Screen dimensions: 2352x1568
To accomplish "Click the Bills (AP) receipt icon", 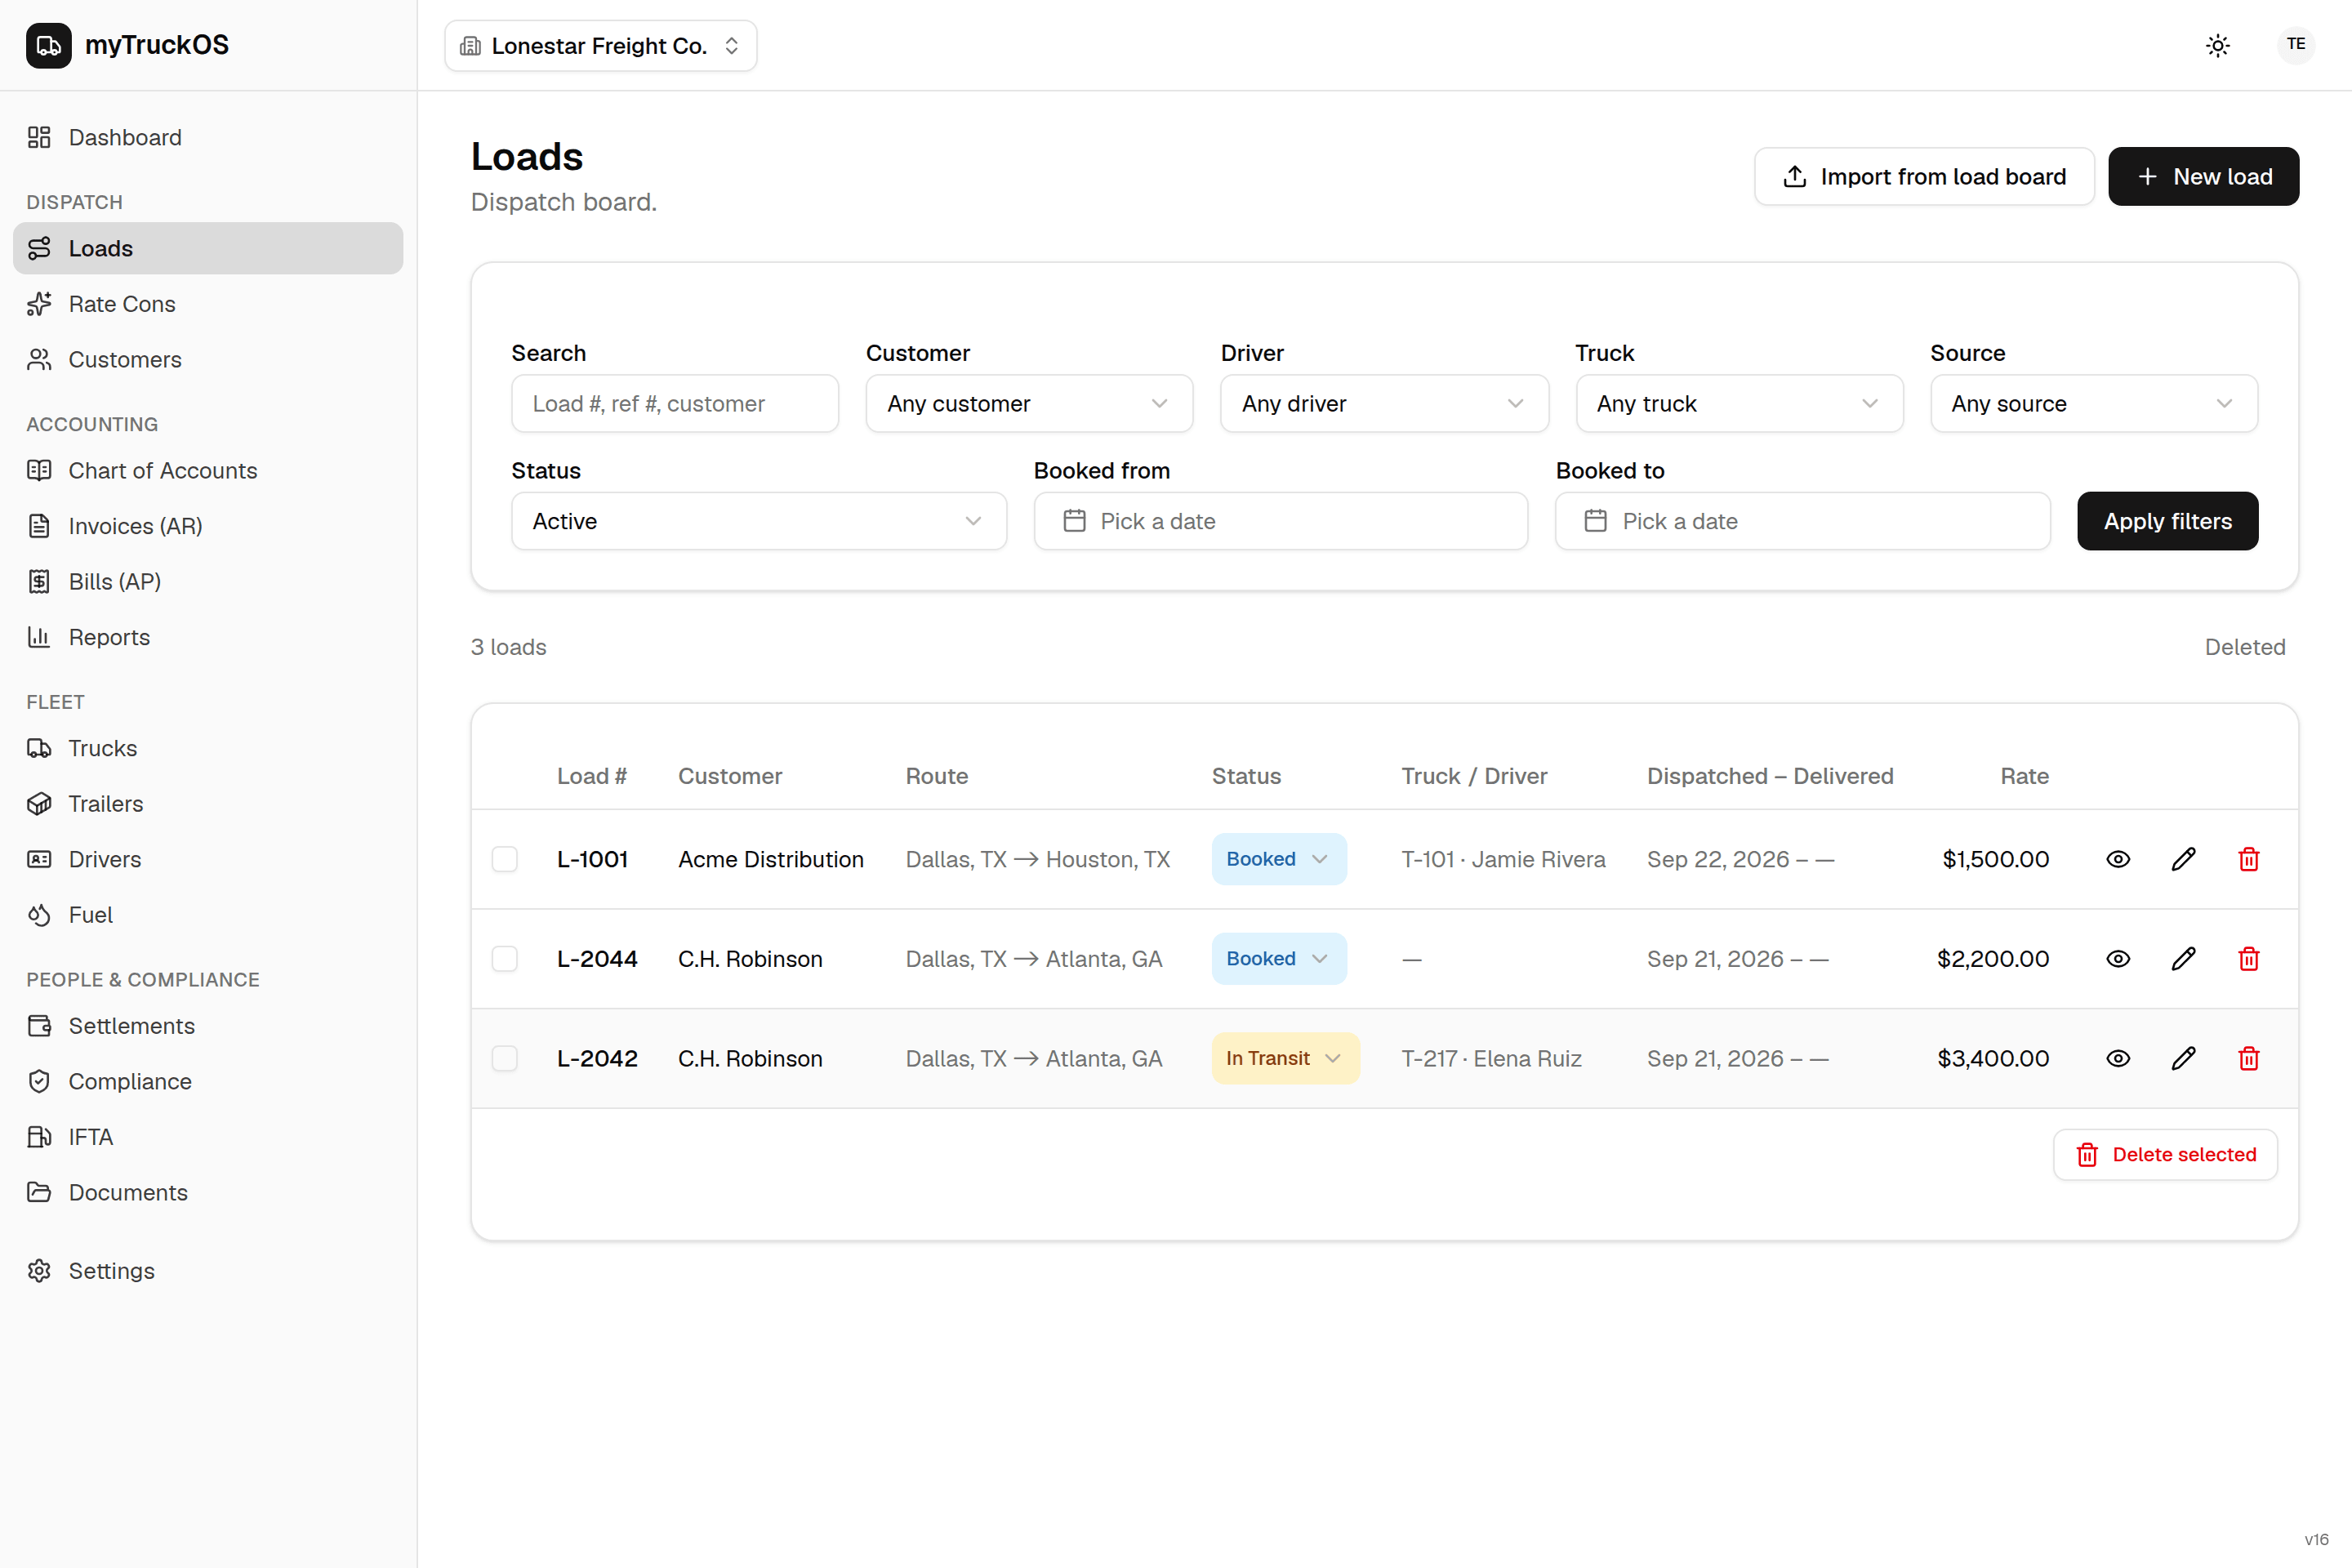I will (x=39, y=581).
